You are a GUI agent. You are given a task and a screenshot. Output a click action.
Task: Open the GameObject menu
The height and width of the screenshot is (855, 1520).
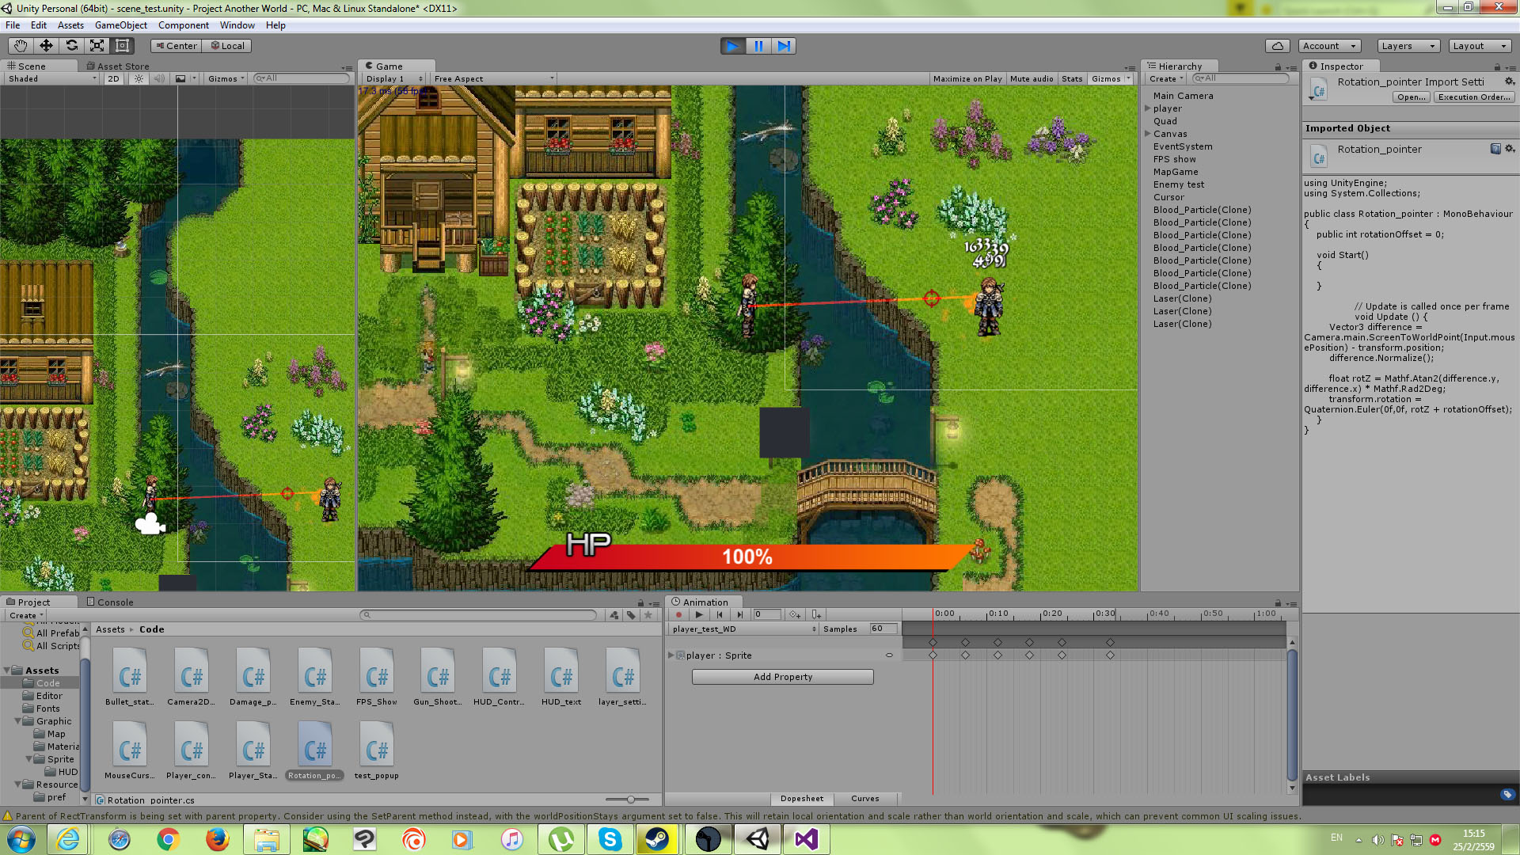point(120,25)
